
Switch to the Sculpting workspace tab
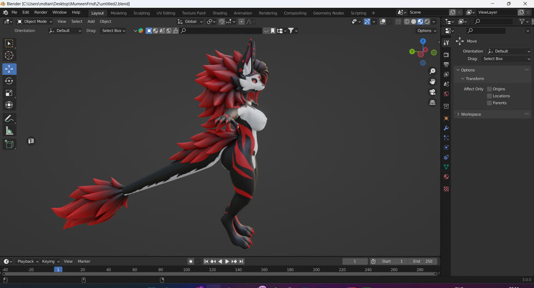(x=142, y=13)
